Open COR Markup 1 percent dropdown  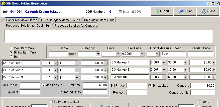click(55, 63)
